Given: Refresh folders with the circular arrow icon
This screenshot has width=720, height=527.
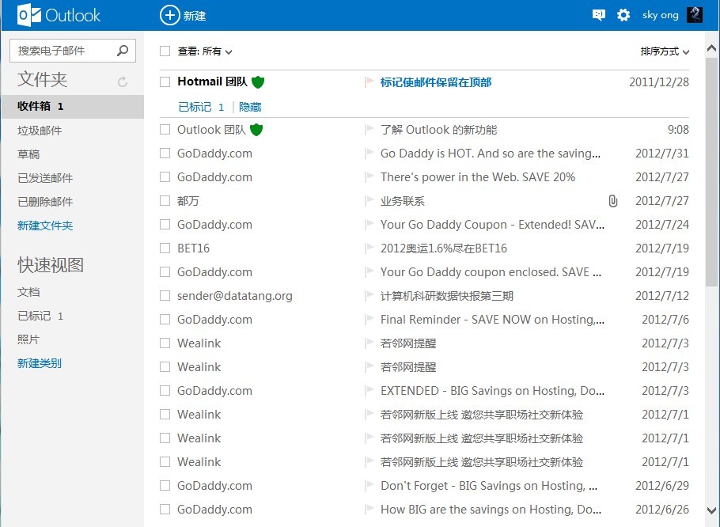Looking at the screenshot, I should coord(123,82).
